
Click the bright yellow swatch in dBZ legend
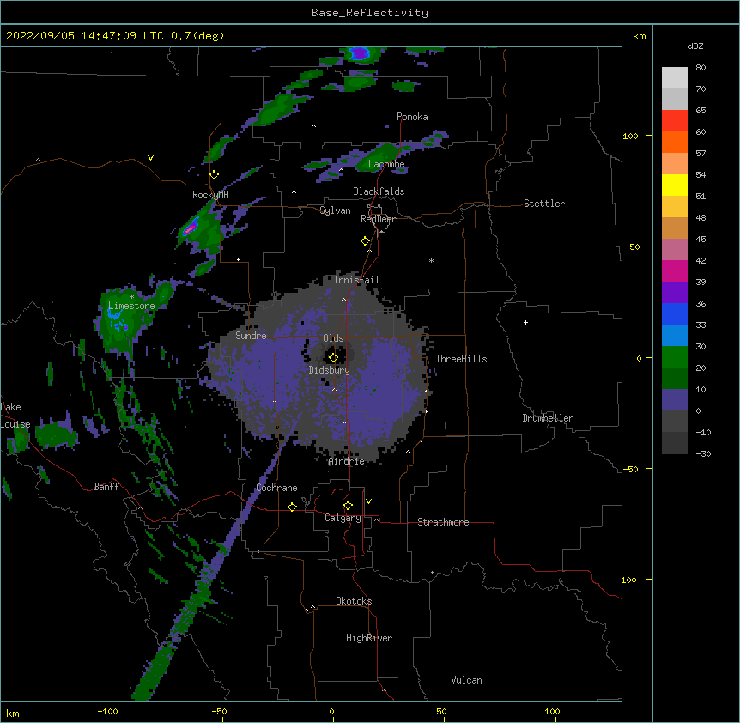675,185
